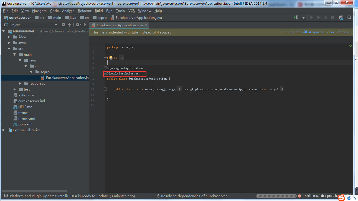Expand the test folder

[x=15, y=89]
